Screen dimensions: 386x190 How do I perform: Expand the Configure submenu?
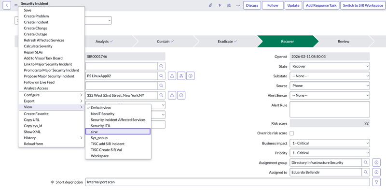(52, 95)
